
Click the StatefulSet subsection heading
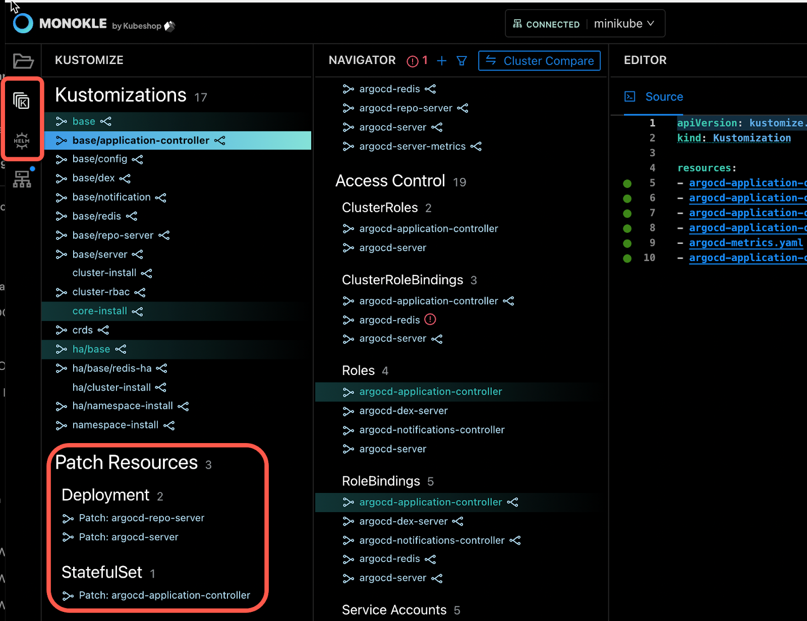click(102, 573)
